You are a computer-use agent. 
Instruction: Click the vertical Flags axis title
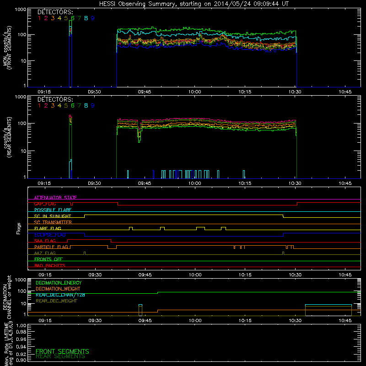[x=19, y=229]
